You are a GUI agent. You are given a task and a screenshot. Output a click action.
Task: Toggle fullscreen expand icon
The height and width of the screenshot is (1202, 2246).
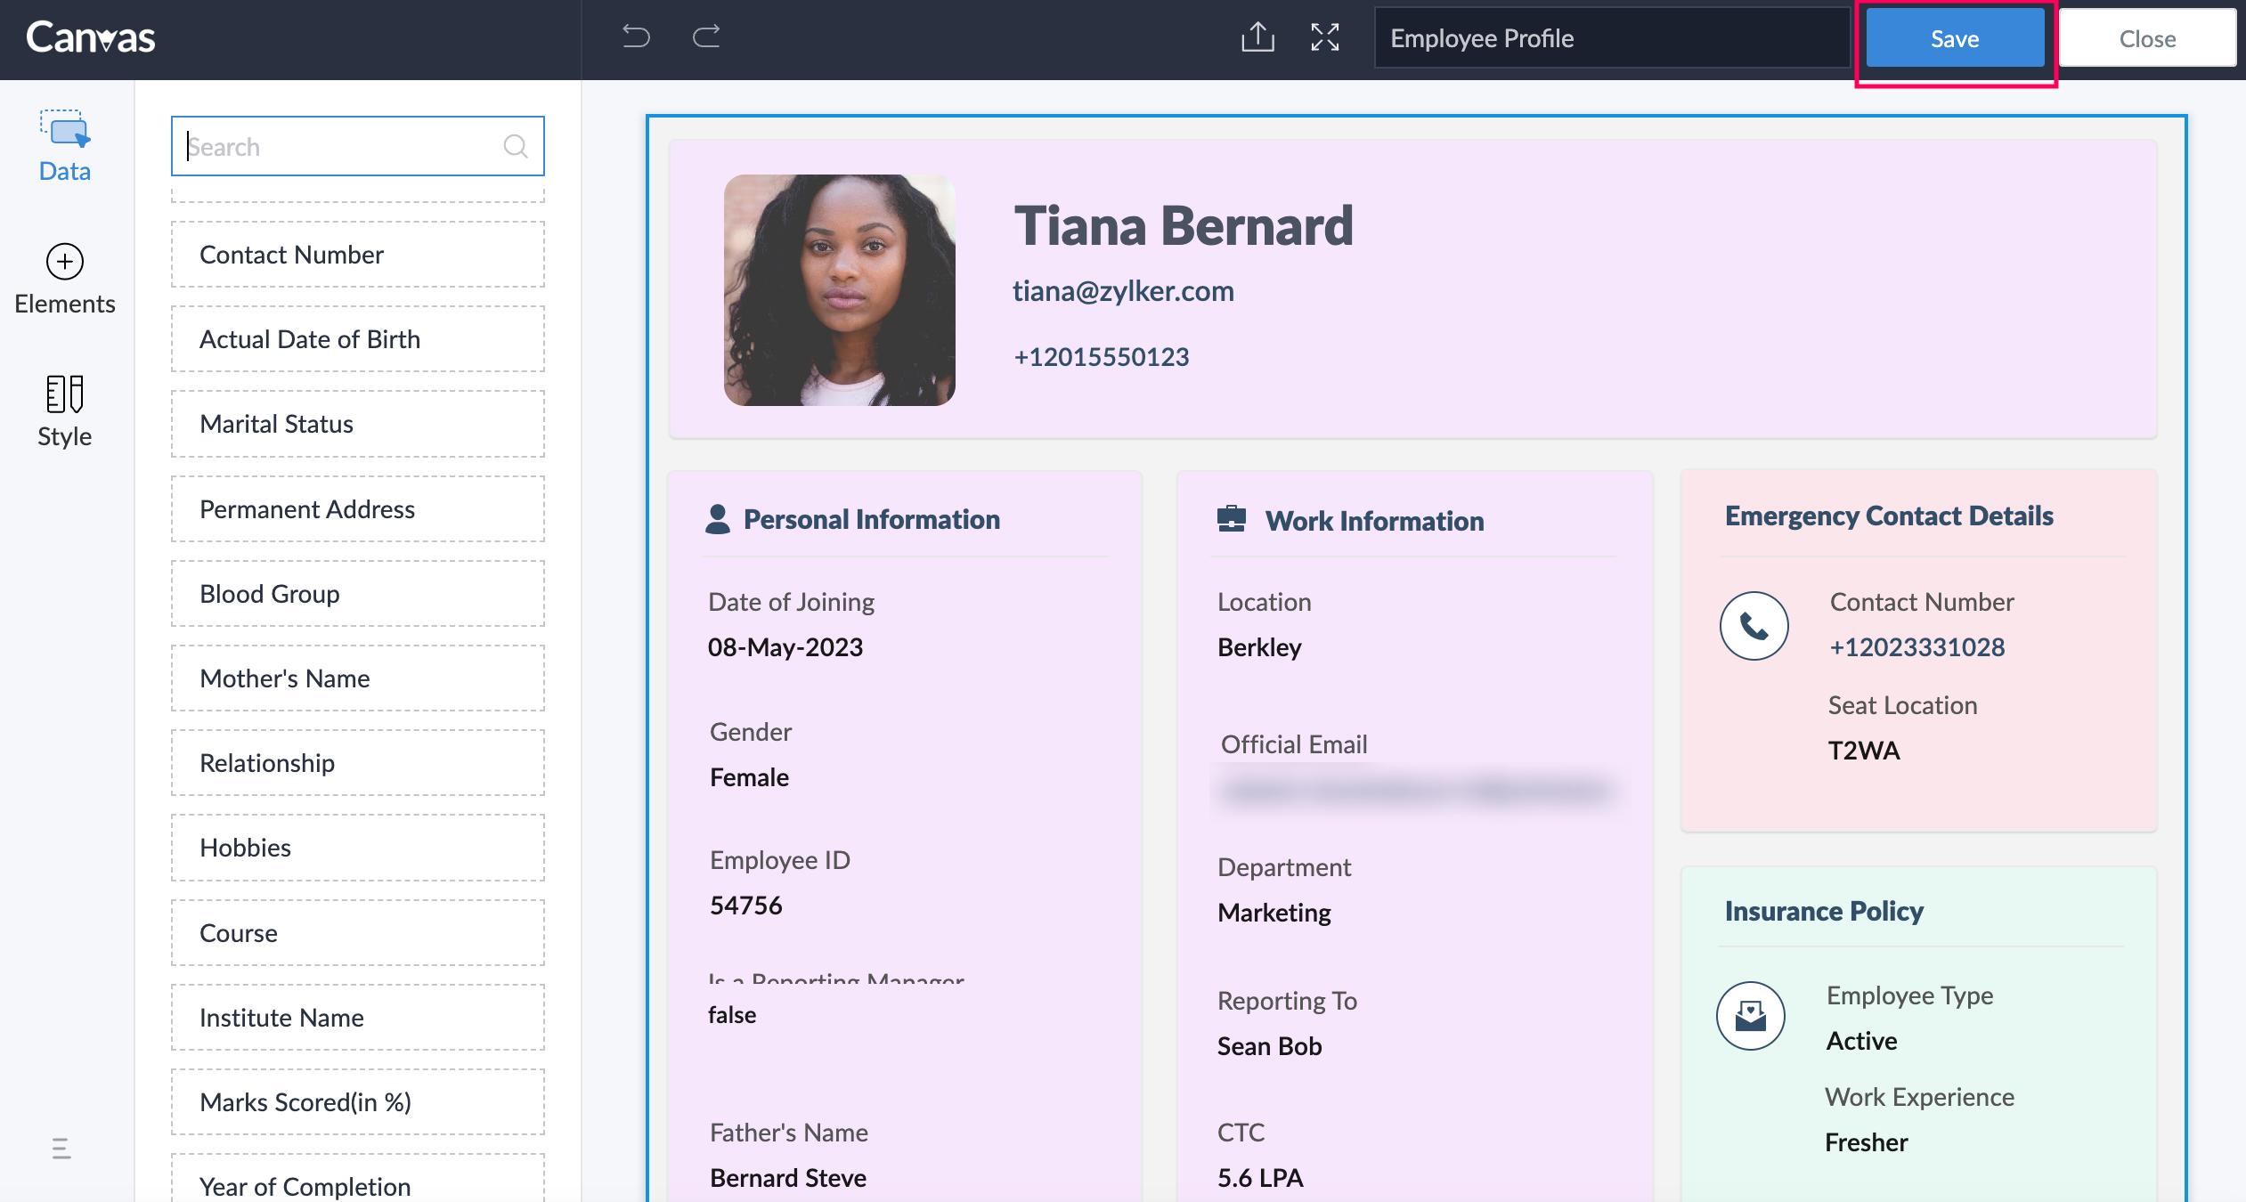(x=1324, y=37)
